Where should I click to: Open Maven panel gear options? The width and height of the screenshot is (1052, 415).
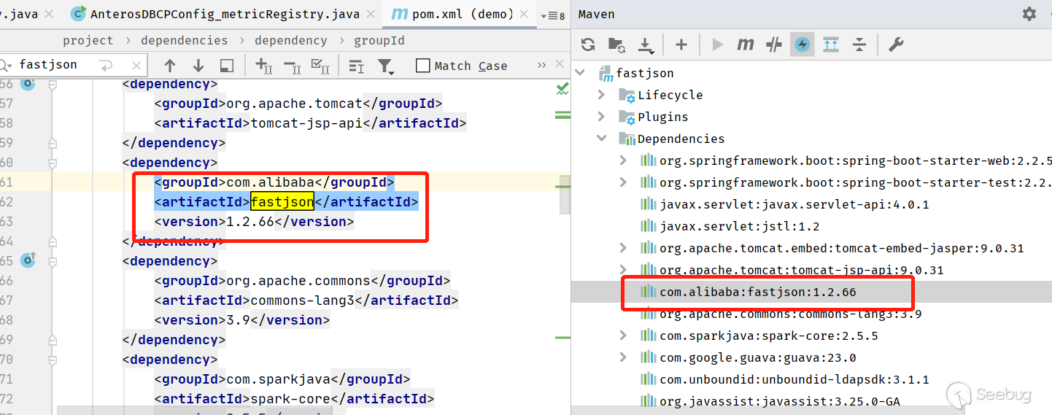(1029, 14)
